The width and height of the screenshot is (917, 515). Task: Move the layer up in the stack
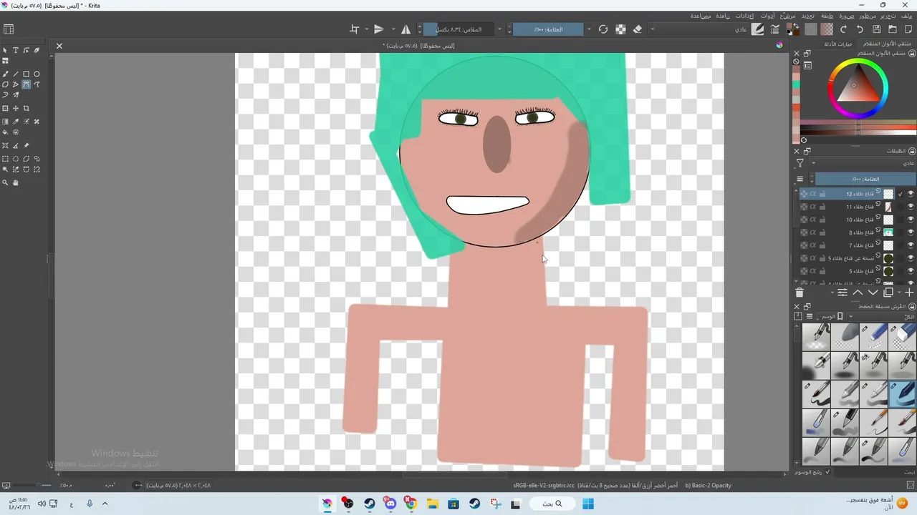point(858,293)
